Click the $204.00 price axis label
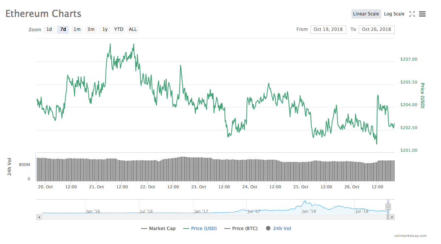 [x=409, y=105]
